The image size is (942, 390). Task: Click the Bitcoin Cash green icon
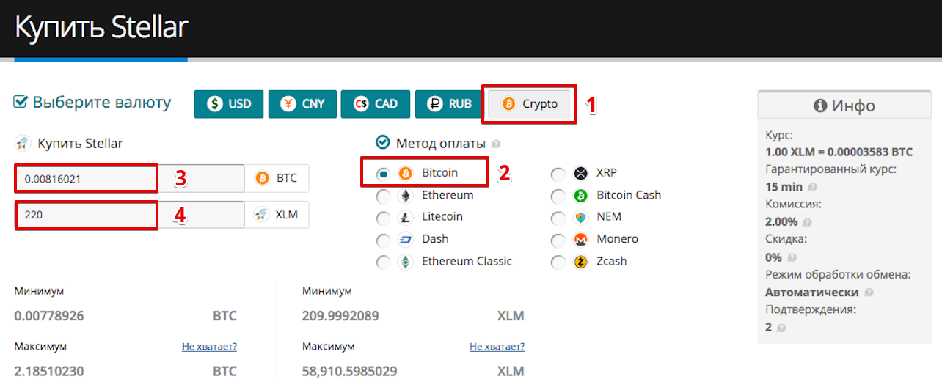pos(581,196)
